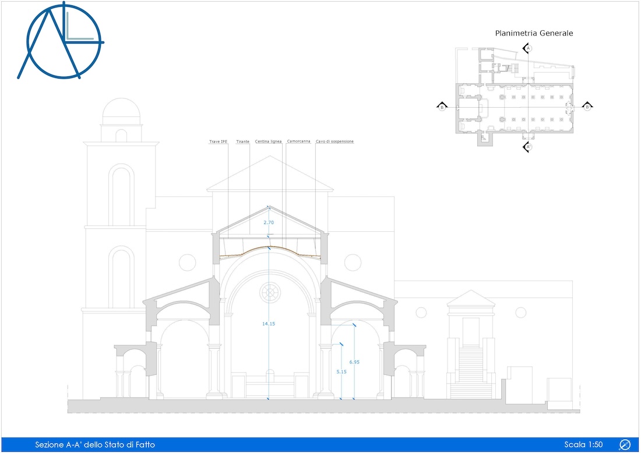Click the 2.70 roof dimension label
The image size is (641, 453).
pyautogui.click(x=268, y=222)
